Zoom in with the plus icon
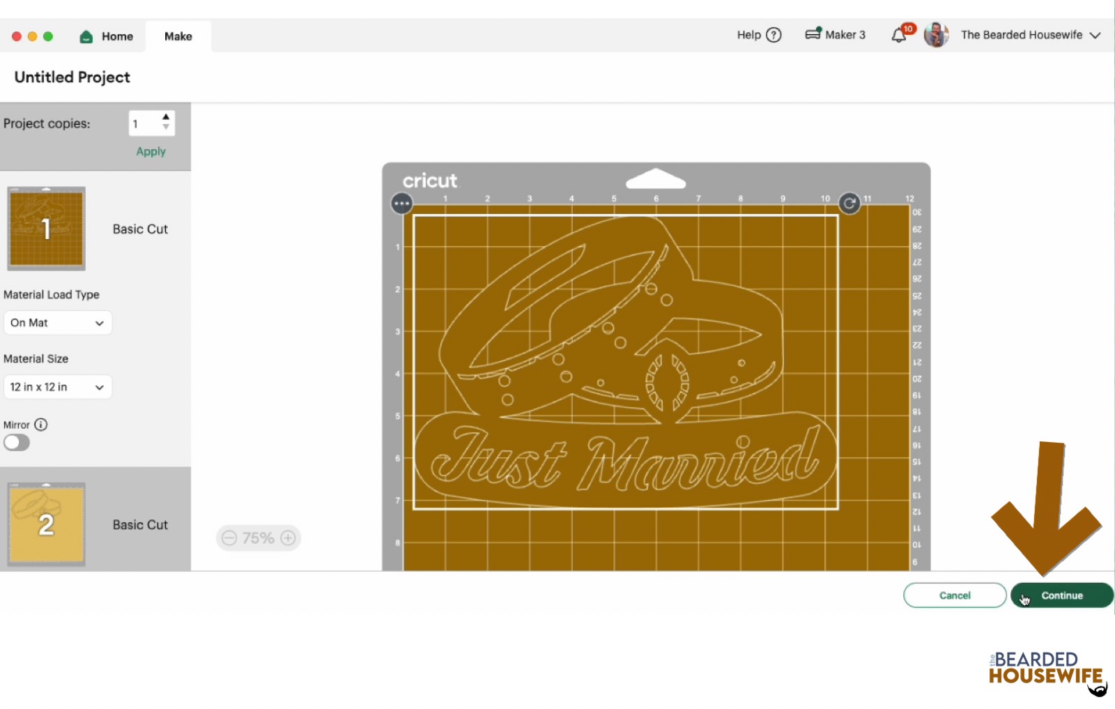1115x709 pixels. point(288,538)
